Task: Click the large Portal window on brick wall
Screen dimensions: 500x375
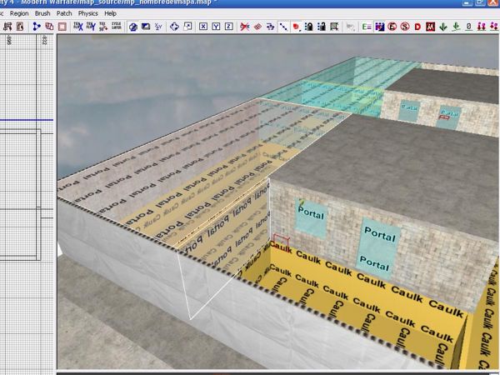Action: click(x=379, y=250)
